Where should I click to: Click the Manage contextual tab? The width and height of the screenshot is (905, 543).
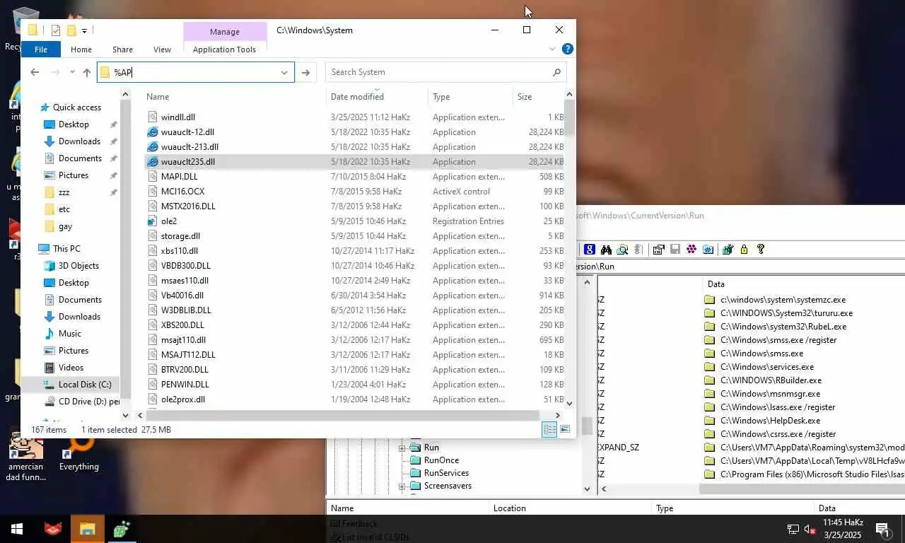(x=225, y=31)
